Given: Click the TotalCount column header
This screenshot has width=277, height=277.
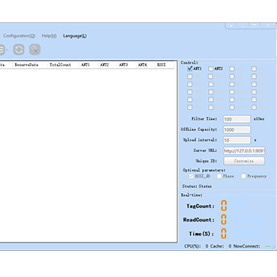Looking at the screenshot, I should (x=60, y=64).
